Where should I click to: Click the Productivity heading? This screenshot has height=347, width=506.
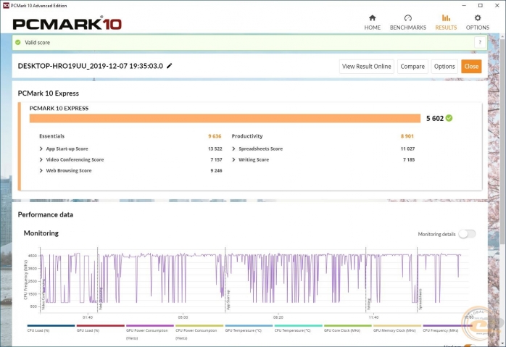pyautogui.click(x=247, y=136)
